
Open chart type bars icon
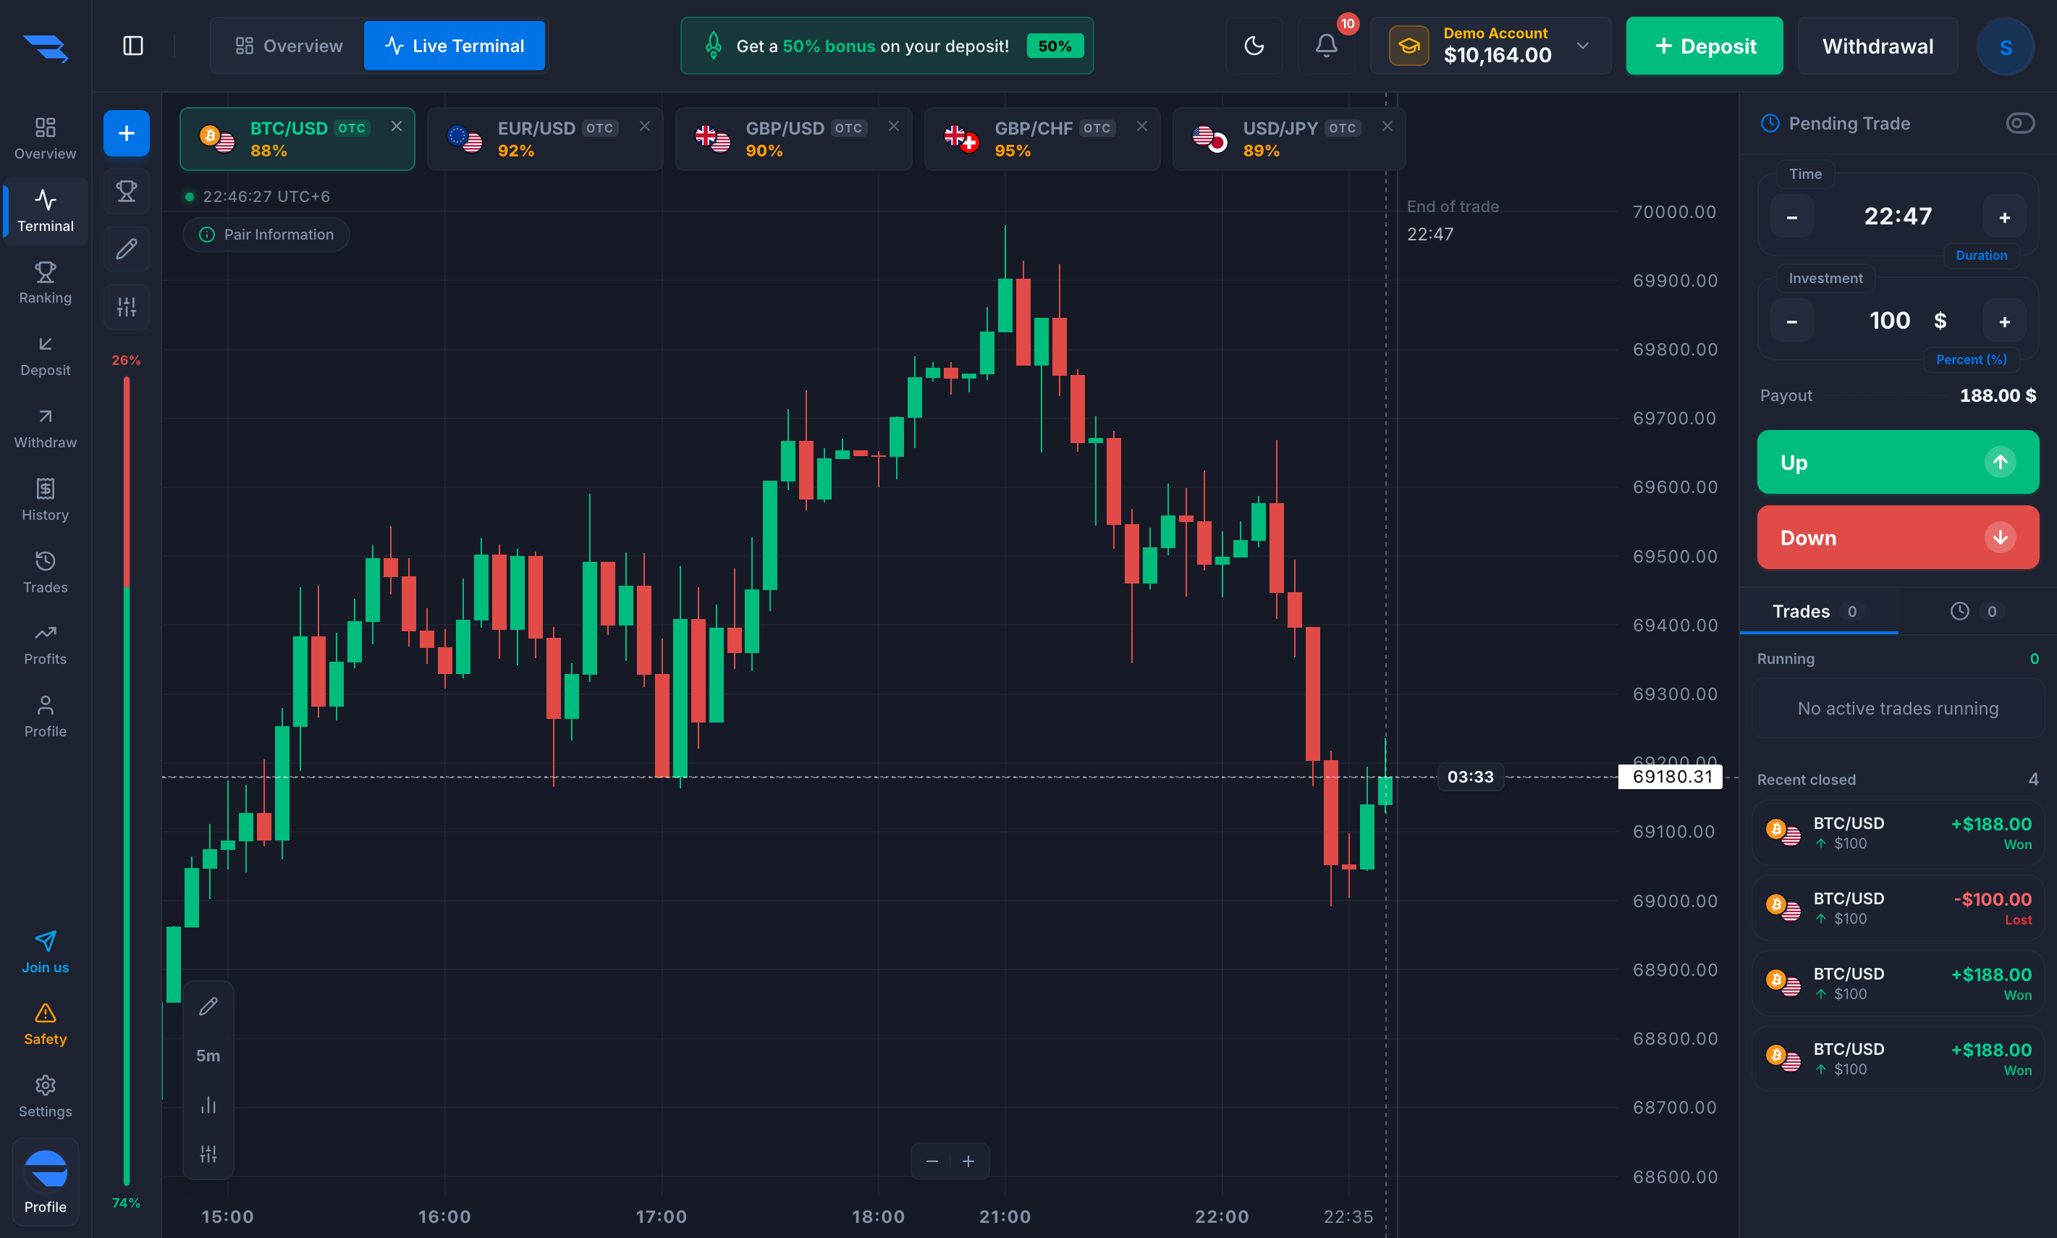point(208,1106)
